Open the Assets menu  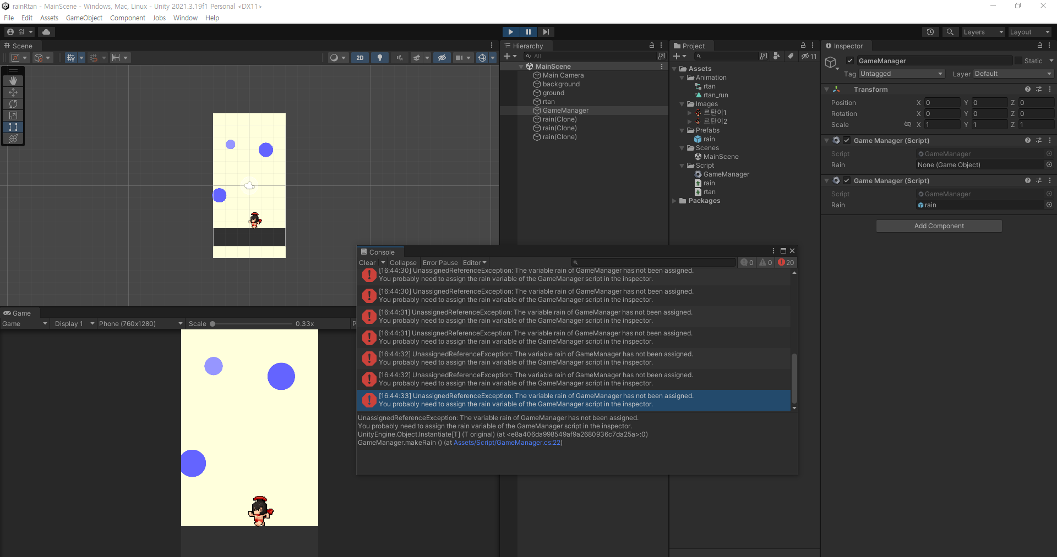(49, 18)
